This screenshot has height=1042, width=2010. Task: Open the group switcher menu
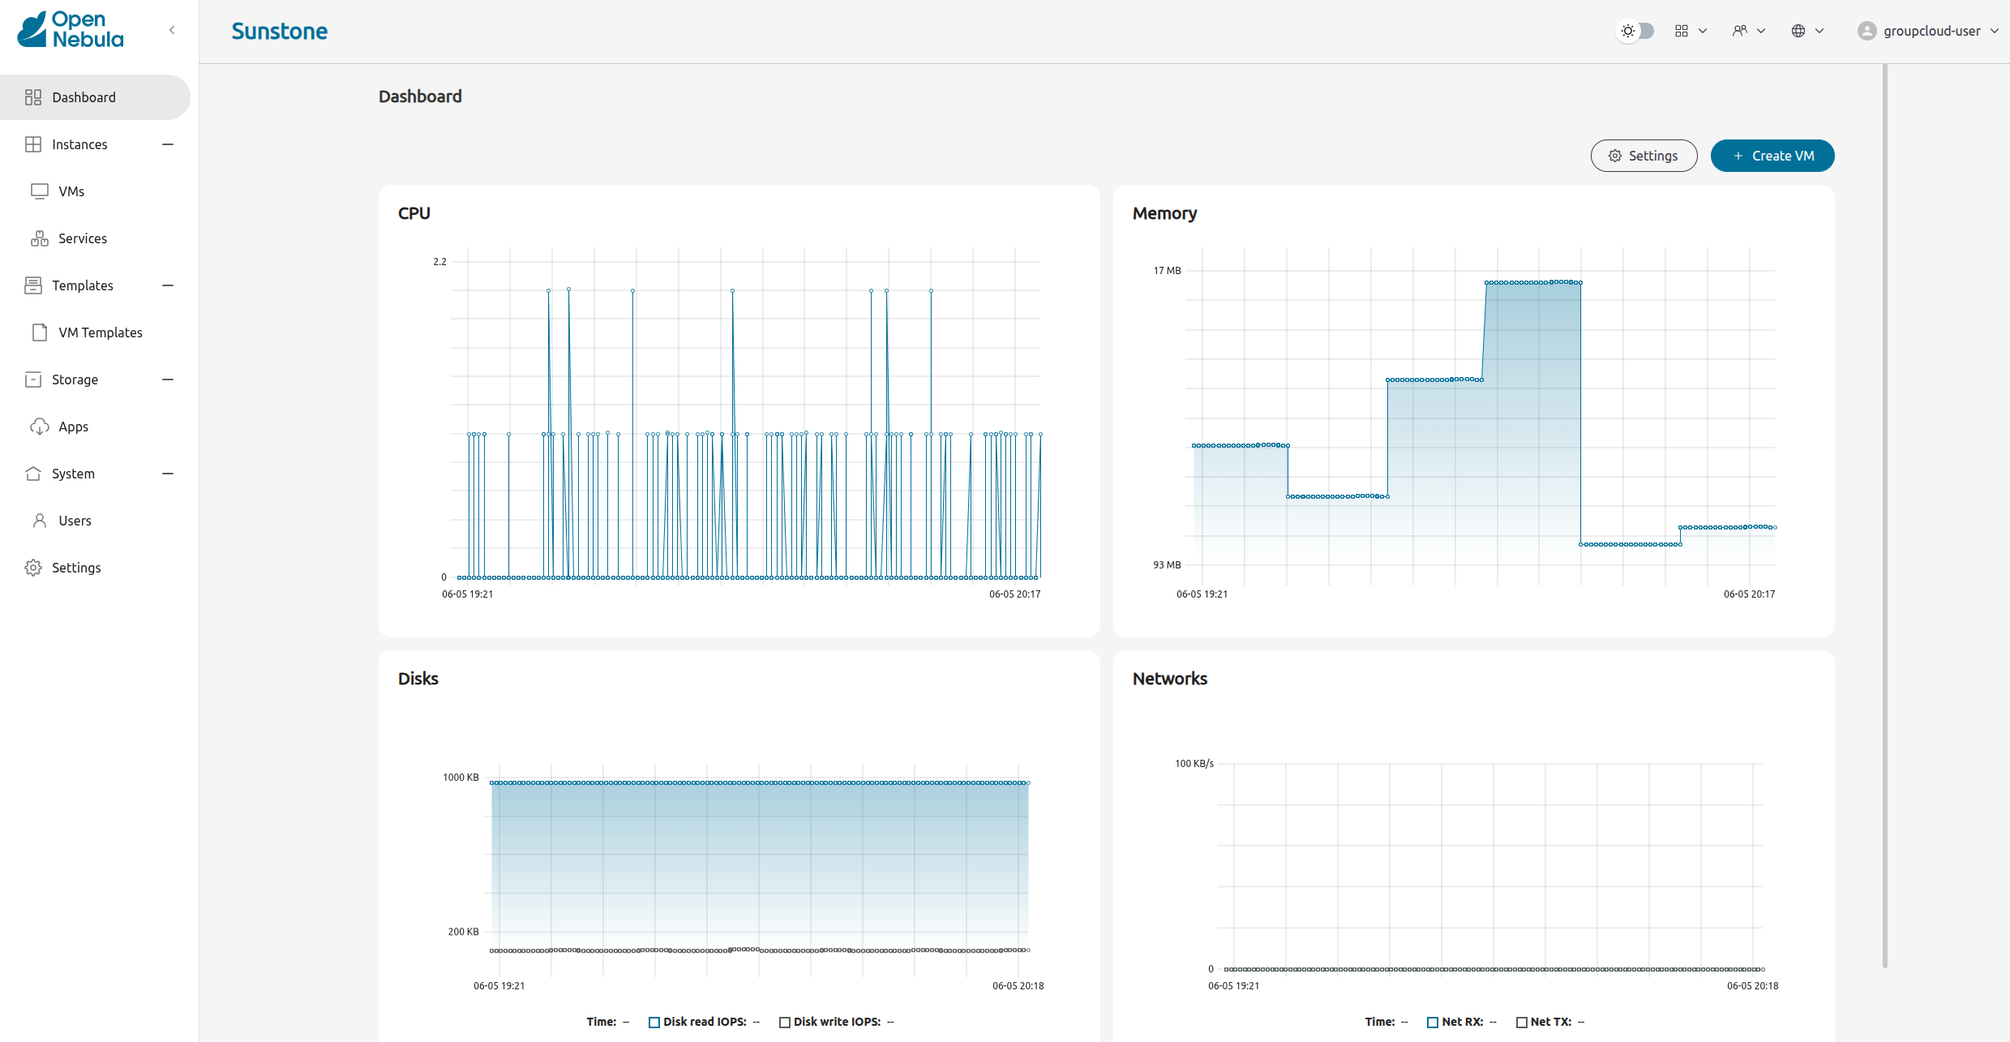coord(1748,30)
